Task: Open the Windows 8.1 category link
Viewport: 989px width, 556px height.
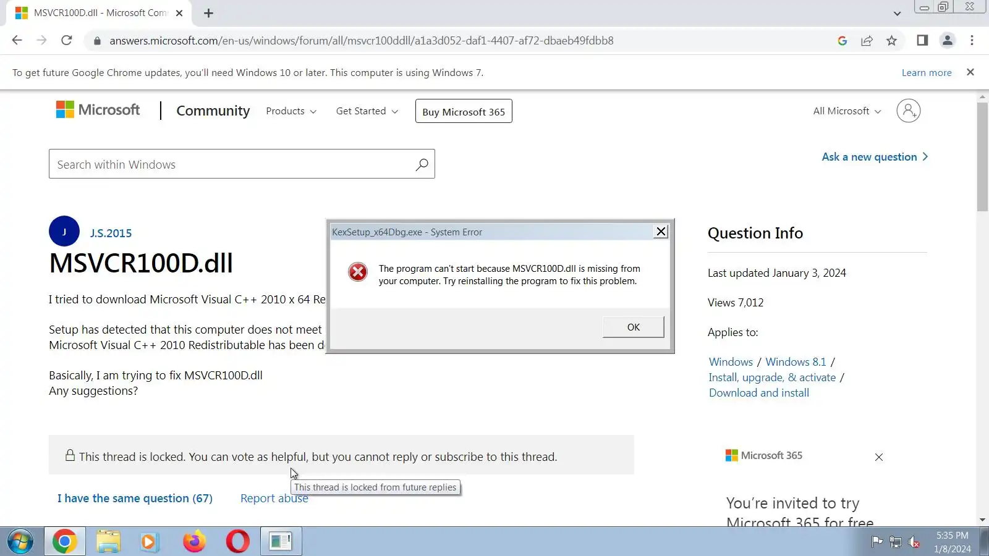Action: (x=796, y=362)
